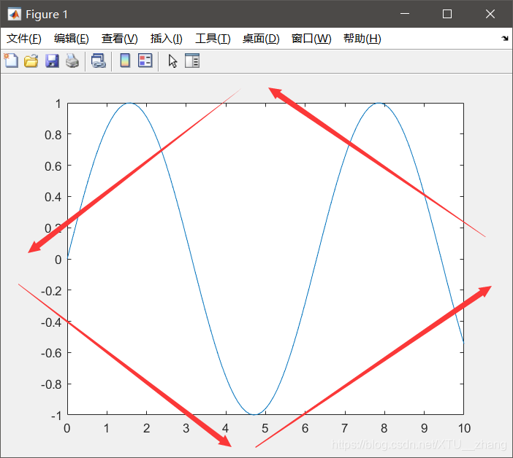Click the Link Plot toolbar icon
Screen dimensions: 513x458
(99, 61)
